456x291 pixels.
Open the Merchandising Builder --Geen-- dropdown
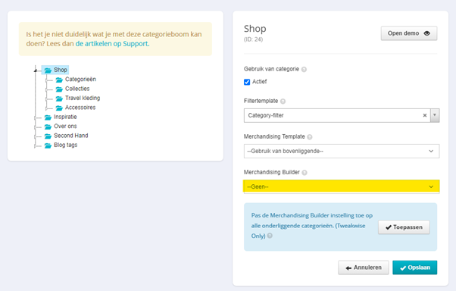click(342, 186)
